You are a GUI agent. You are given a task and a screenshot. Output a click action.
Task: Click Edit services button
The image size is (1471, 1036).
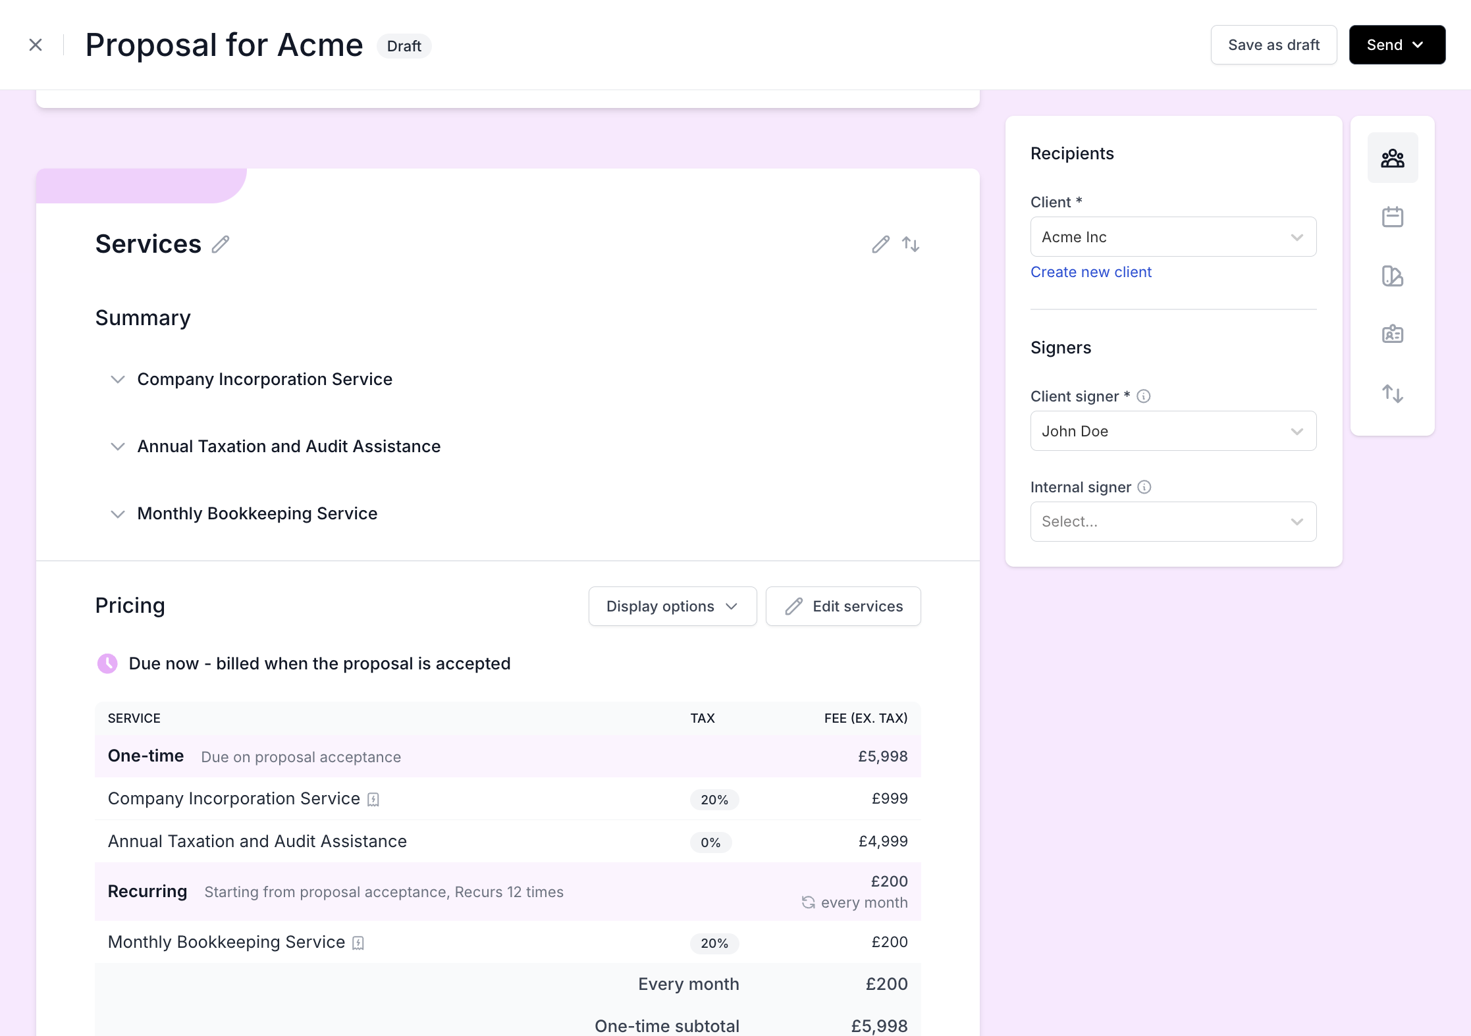tap(843, 606)
